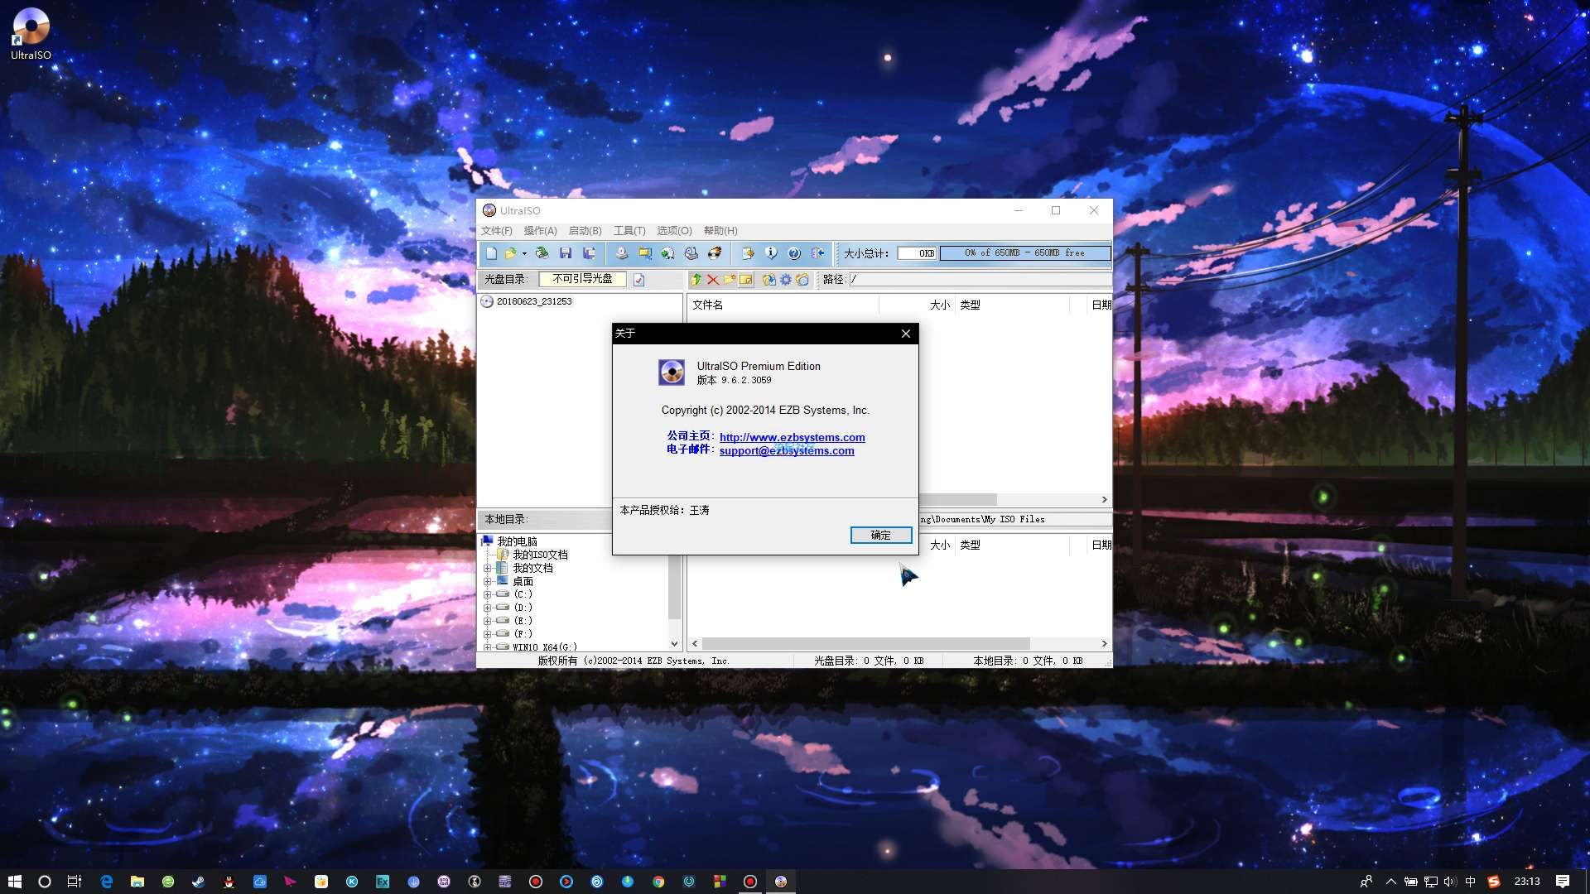Expand the (F:) drive node
The image size is (1590, 894).
tap(488, 634)
